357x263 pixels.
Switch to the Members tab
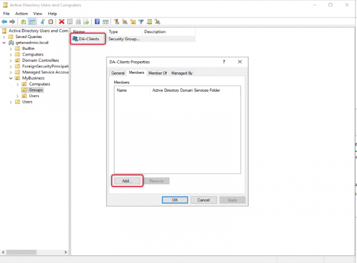(136, 72)
